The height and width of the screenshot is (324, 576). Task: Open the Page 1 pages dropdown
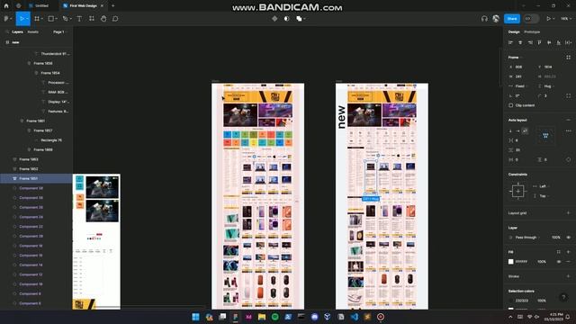60,32
